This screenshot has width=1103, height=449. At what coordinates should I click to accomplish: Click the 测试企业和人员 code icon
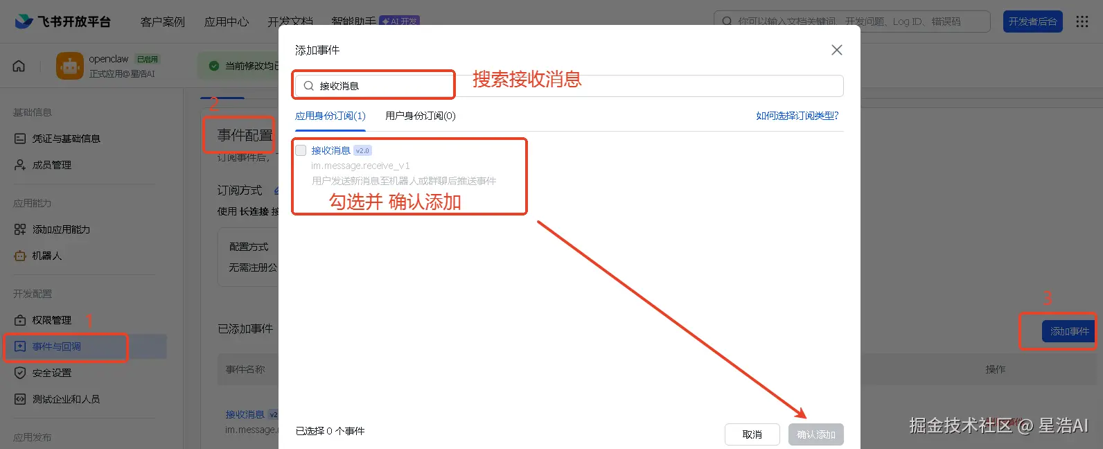click(x=20, y=399)
